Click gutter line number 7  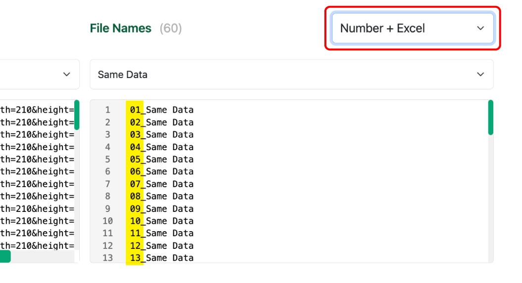[107, 184]
